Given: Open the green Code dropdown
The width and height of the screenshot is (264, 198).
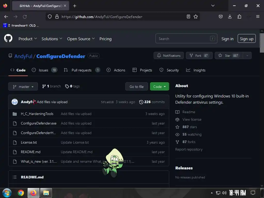Looking at the screenshot, I should pos(159,87).
